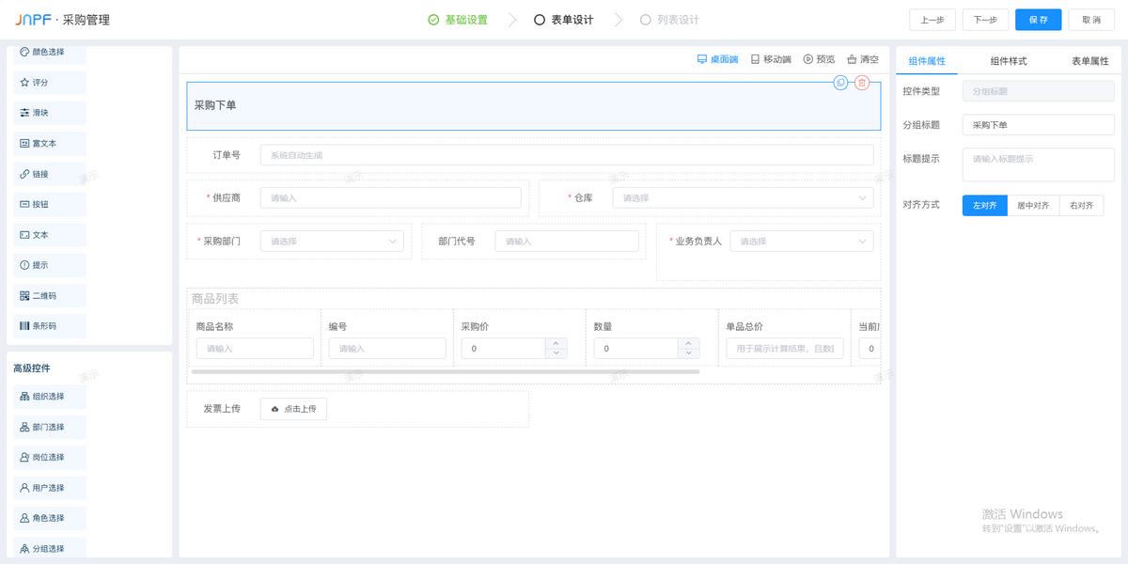Open the business manager dropdown
The width and height of the screenshot is (1128, 564).
801,242
